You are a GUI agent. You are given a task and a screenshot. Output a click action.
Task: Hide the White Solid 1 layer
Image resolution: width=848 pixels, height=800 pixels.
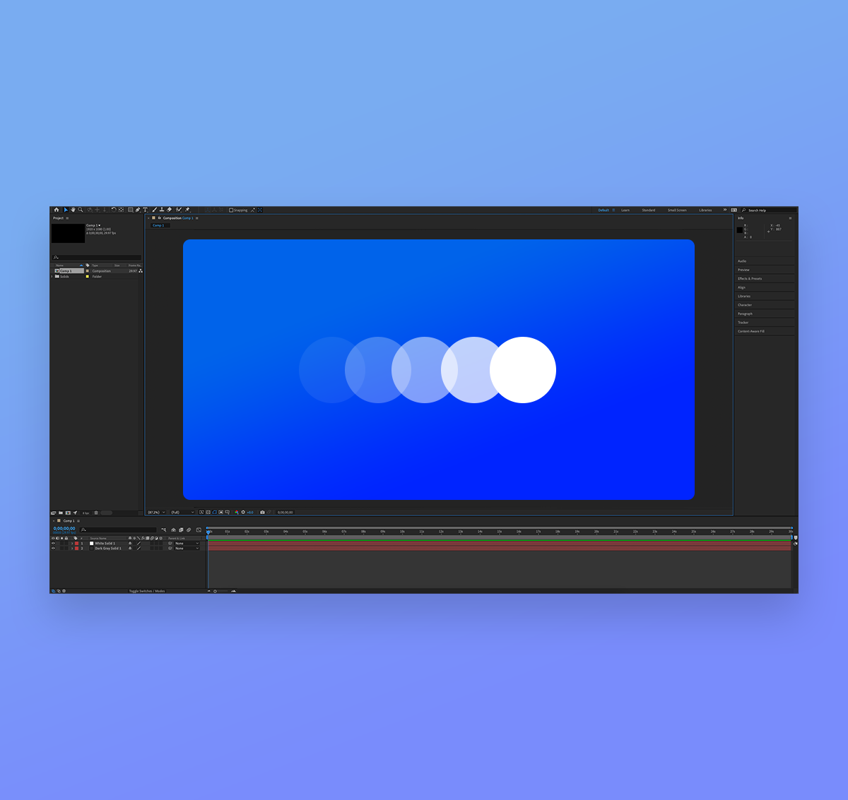point(53,543)
